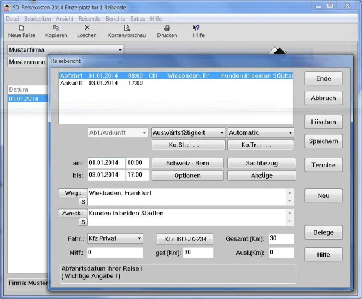Click the S button below Weg

[x=83, y=202]
